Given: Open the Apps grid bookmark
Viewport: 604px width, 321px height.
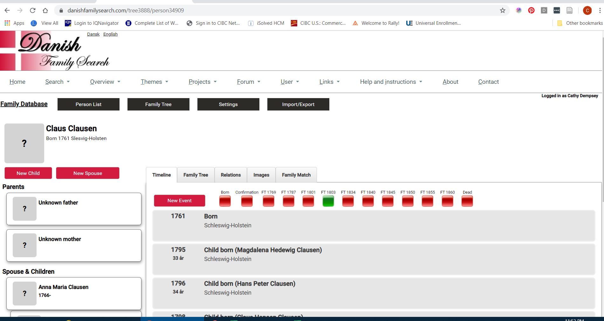Looking at the screenshot, I should click(x=14, y=23).
